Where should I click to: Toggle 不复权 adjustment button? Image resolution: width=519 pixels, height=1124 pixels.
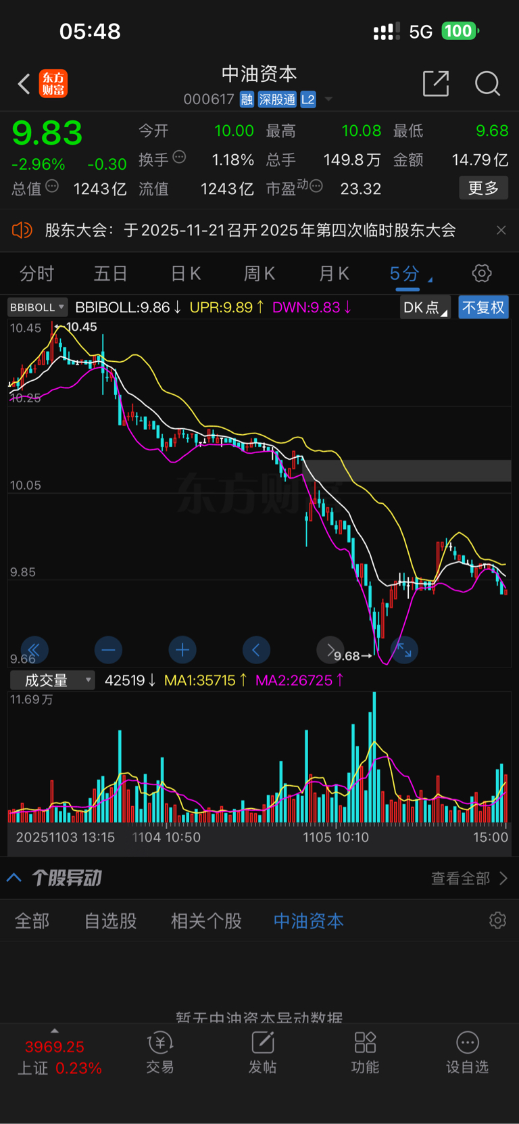483,308
